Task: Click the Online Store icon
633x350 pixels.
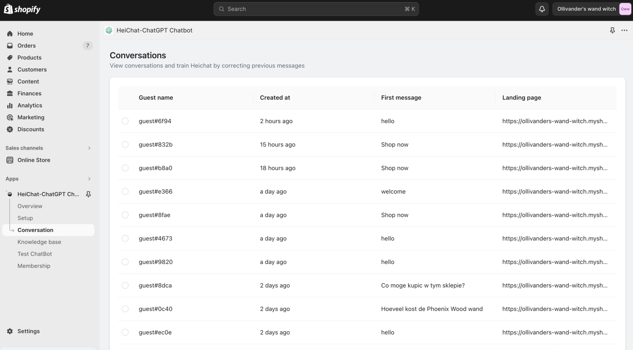Action: point(10,160)
